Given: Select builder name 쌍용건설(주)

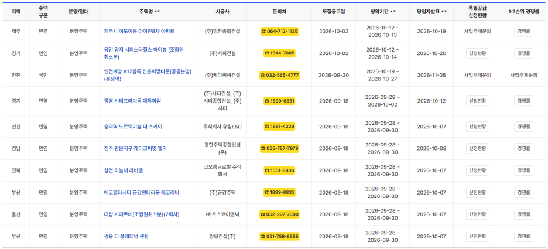Looking at the screenshot, I should [x=222, y=236].
